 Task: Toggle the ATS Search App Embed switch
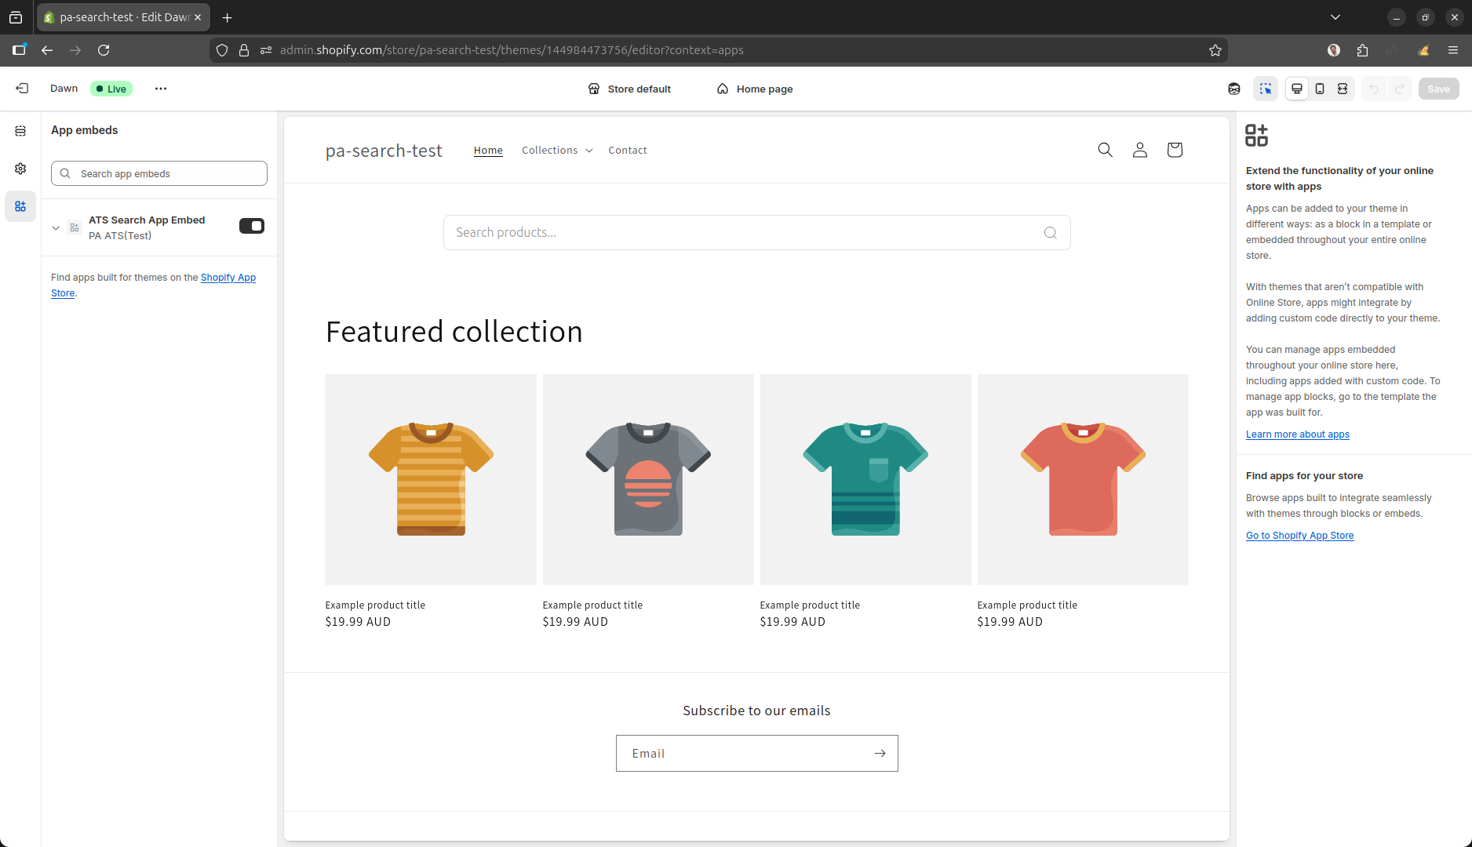pos(251,226)
